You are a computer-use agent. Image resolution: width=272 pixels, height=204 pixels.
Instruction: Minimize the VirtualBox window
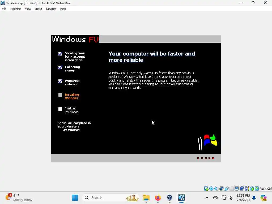241,3
